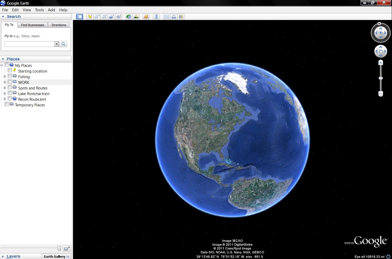Open the Help menu
Screen dimensions: 392x259
coord(63,10)
